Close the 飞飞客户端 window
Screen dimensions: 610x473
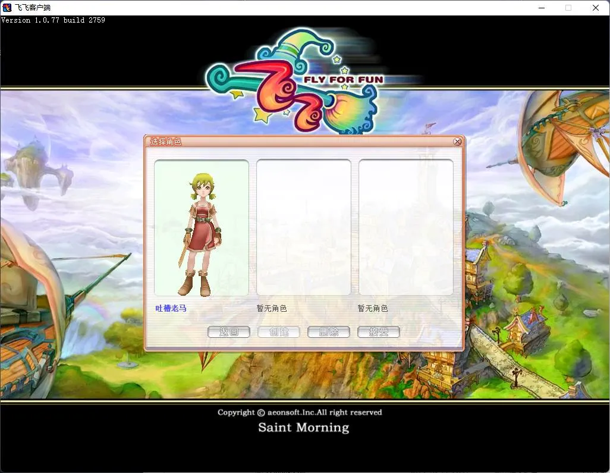pyautogui.click(x=596, y=8)
